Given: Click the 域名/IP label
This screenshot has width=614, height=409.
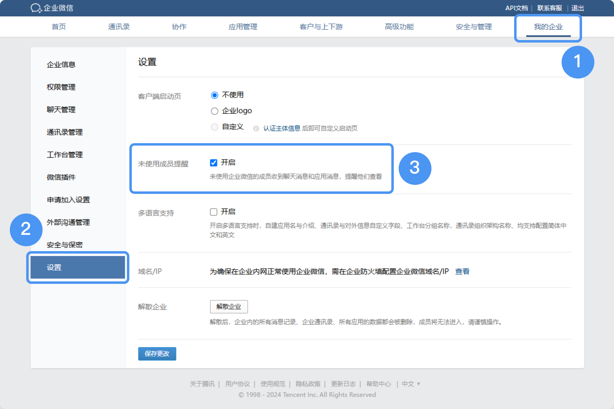Looking at the screenshot, I should pyautogui.click(x=150, y=272).
